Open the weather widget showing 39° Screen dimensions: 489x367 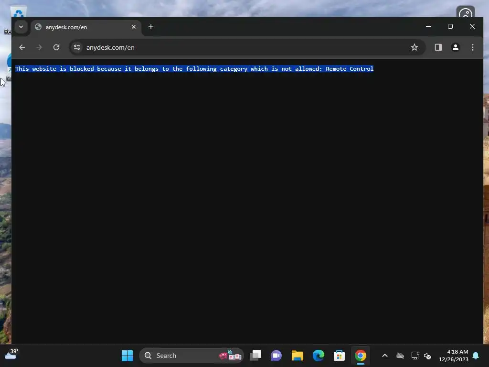[11, 355]
